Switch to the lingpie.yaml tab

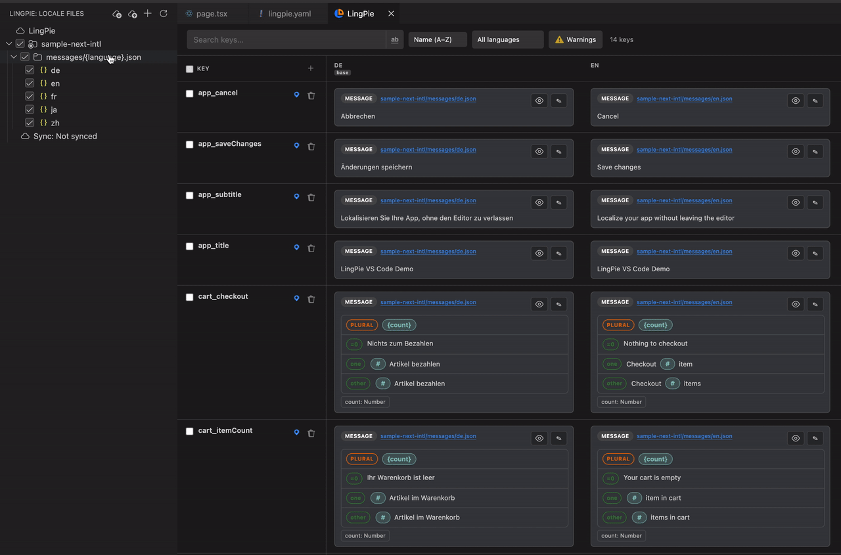(x=289, y=13)
